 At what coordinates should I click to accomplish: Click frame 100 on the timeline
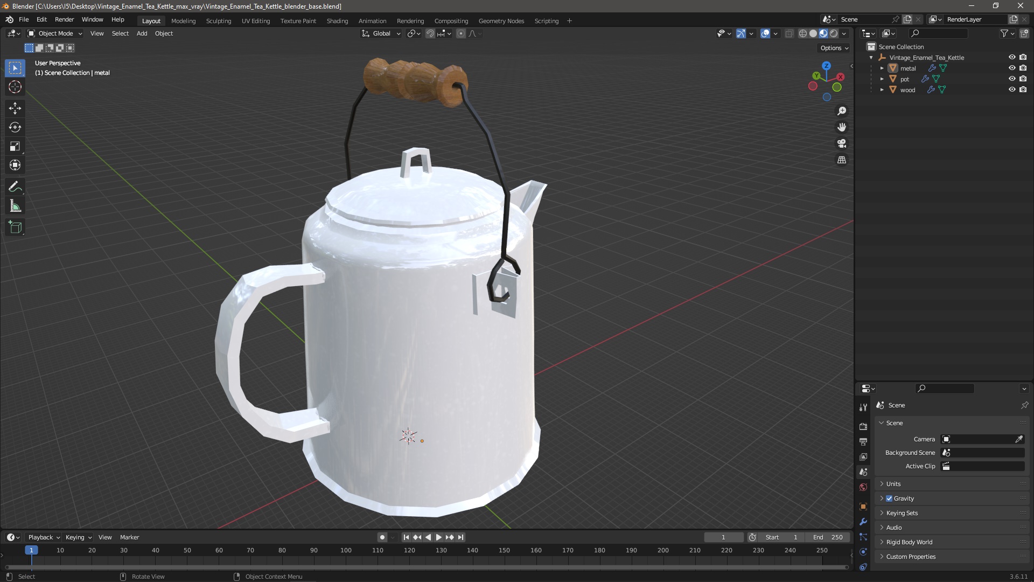pos(346,551)
